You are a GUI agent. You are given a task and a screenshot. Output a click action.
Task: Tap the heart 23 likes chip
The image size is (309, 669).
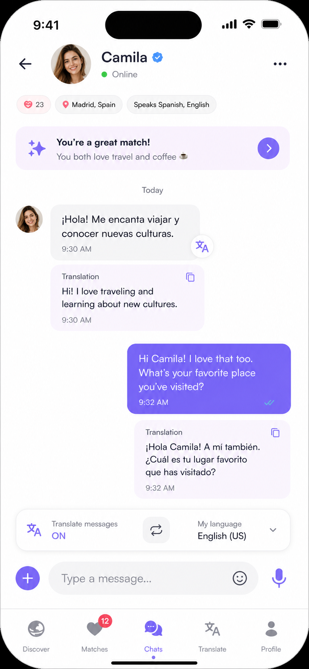pos(34,104)
